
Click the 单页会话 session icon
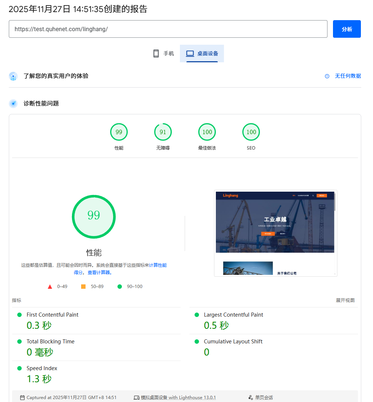pos(251,398)
